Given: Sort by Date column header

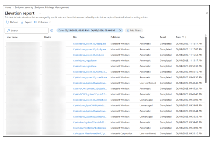Looking at the screenshot, I should 178,37.
